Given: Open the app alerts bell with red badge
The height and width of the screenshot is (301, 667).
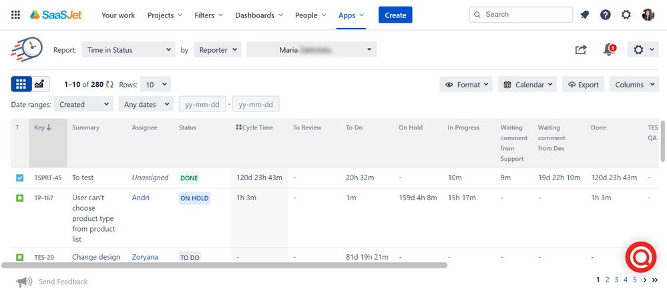Looking at the screenshot, I should click(x=610, y=49).
